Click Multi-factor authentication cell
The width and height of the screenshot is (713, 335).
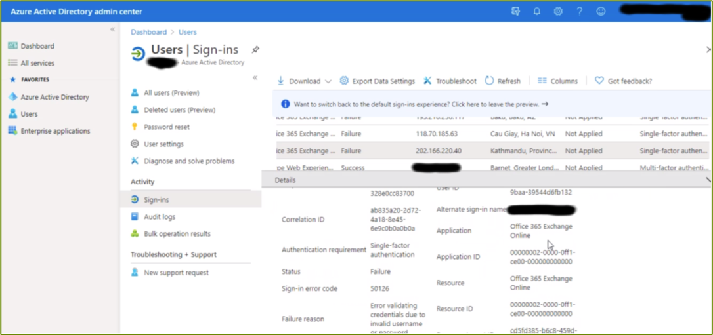click(x=674, y=168)
